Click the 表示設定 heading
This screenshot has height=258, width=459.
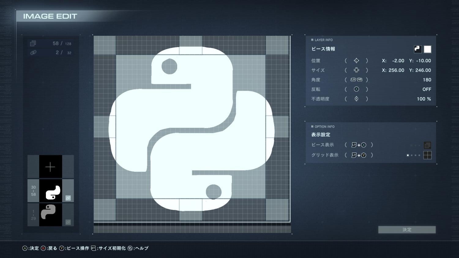(x=321, y=135)
